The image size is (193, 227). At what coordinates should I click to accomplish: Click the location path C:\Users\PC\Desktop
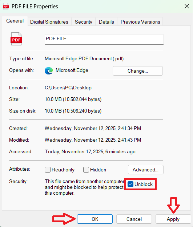coord(68,88)
